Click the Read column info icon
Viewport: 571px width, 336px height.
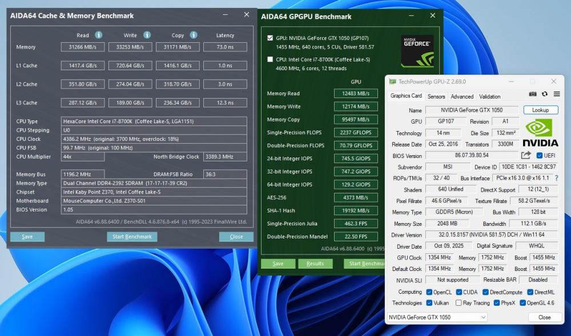click(x=99, y=35)
